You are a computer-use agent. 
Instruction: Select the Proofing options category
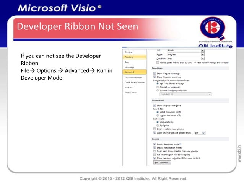[x=135, y=57]
